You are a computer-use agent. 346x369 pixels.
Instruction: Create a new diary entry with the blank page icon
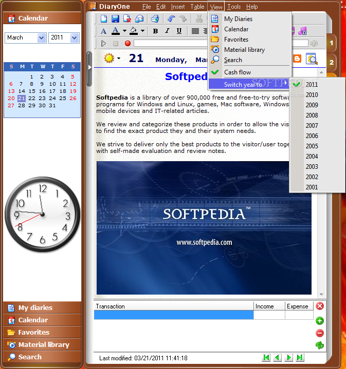click(x=104, y=18)
